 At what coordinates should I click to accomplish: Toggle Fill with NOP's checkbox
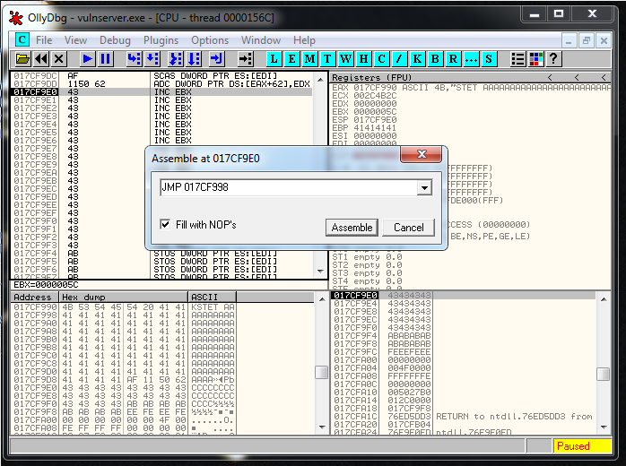click(x=165, y=224)
